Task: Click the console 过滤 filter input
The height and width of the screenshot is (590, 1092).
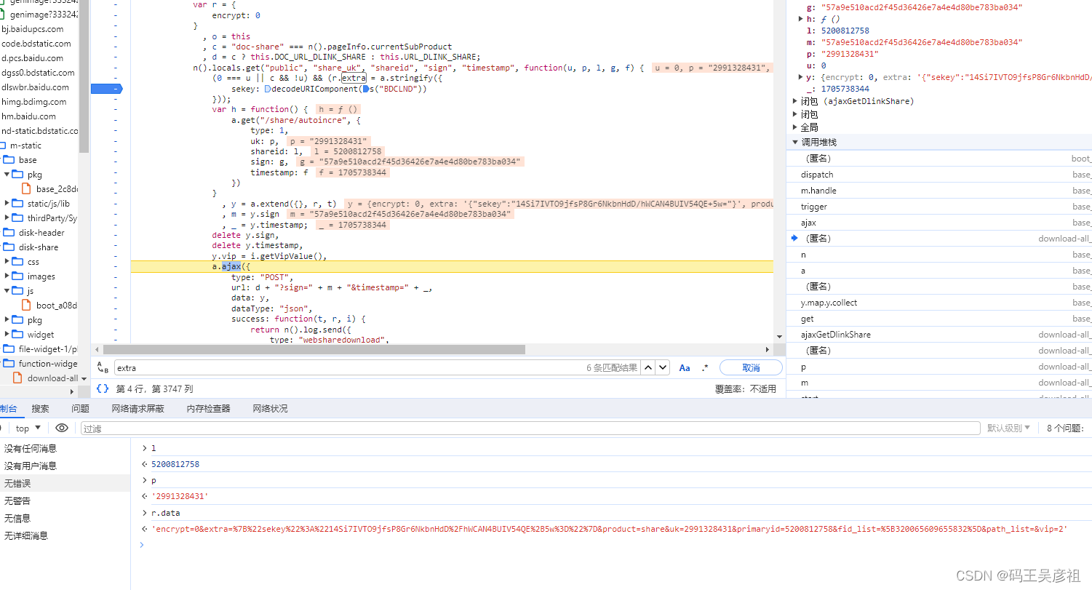Action: point(530,428)
